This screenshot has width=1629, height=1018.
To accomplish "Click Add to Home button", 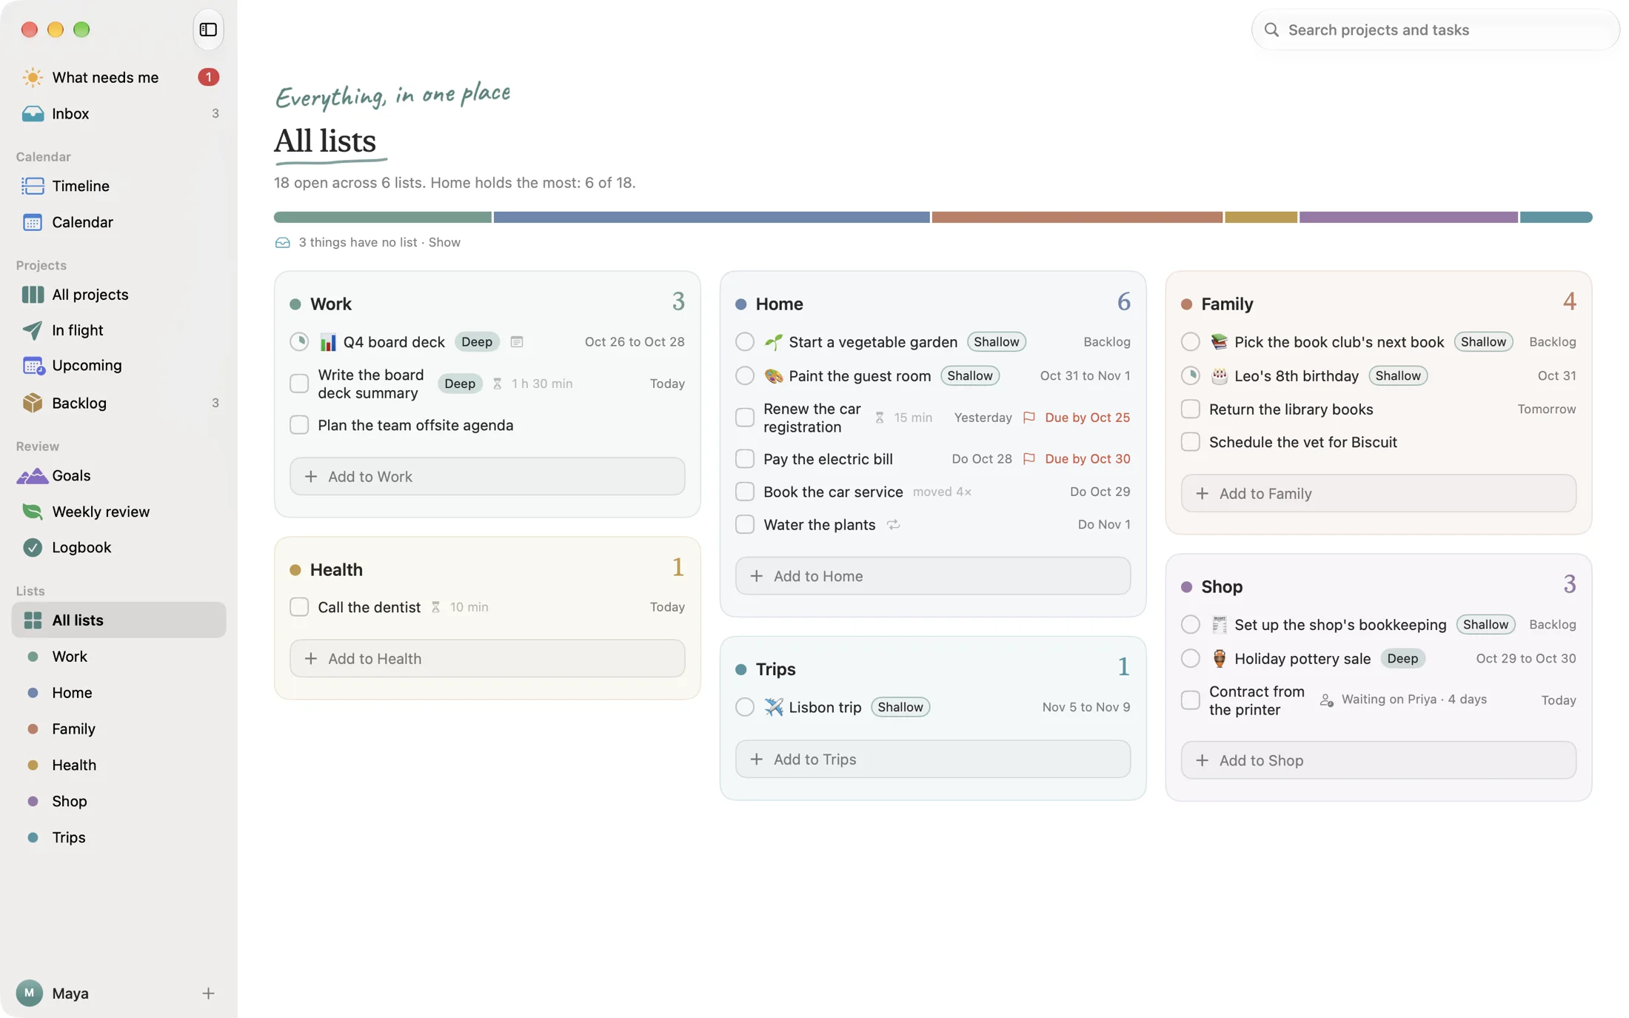I will (x=933, y=576).
